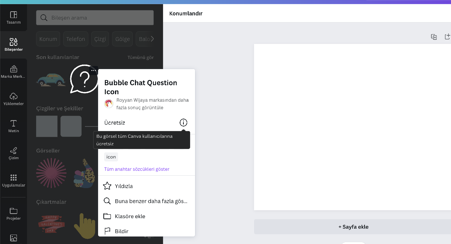The height and width of the screenshot is (244, 451).
Task: Select Bildir to report the element
Action: [121, 231]
